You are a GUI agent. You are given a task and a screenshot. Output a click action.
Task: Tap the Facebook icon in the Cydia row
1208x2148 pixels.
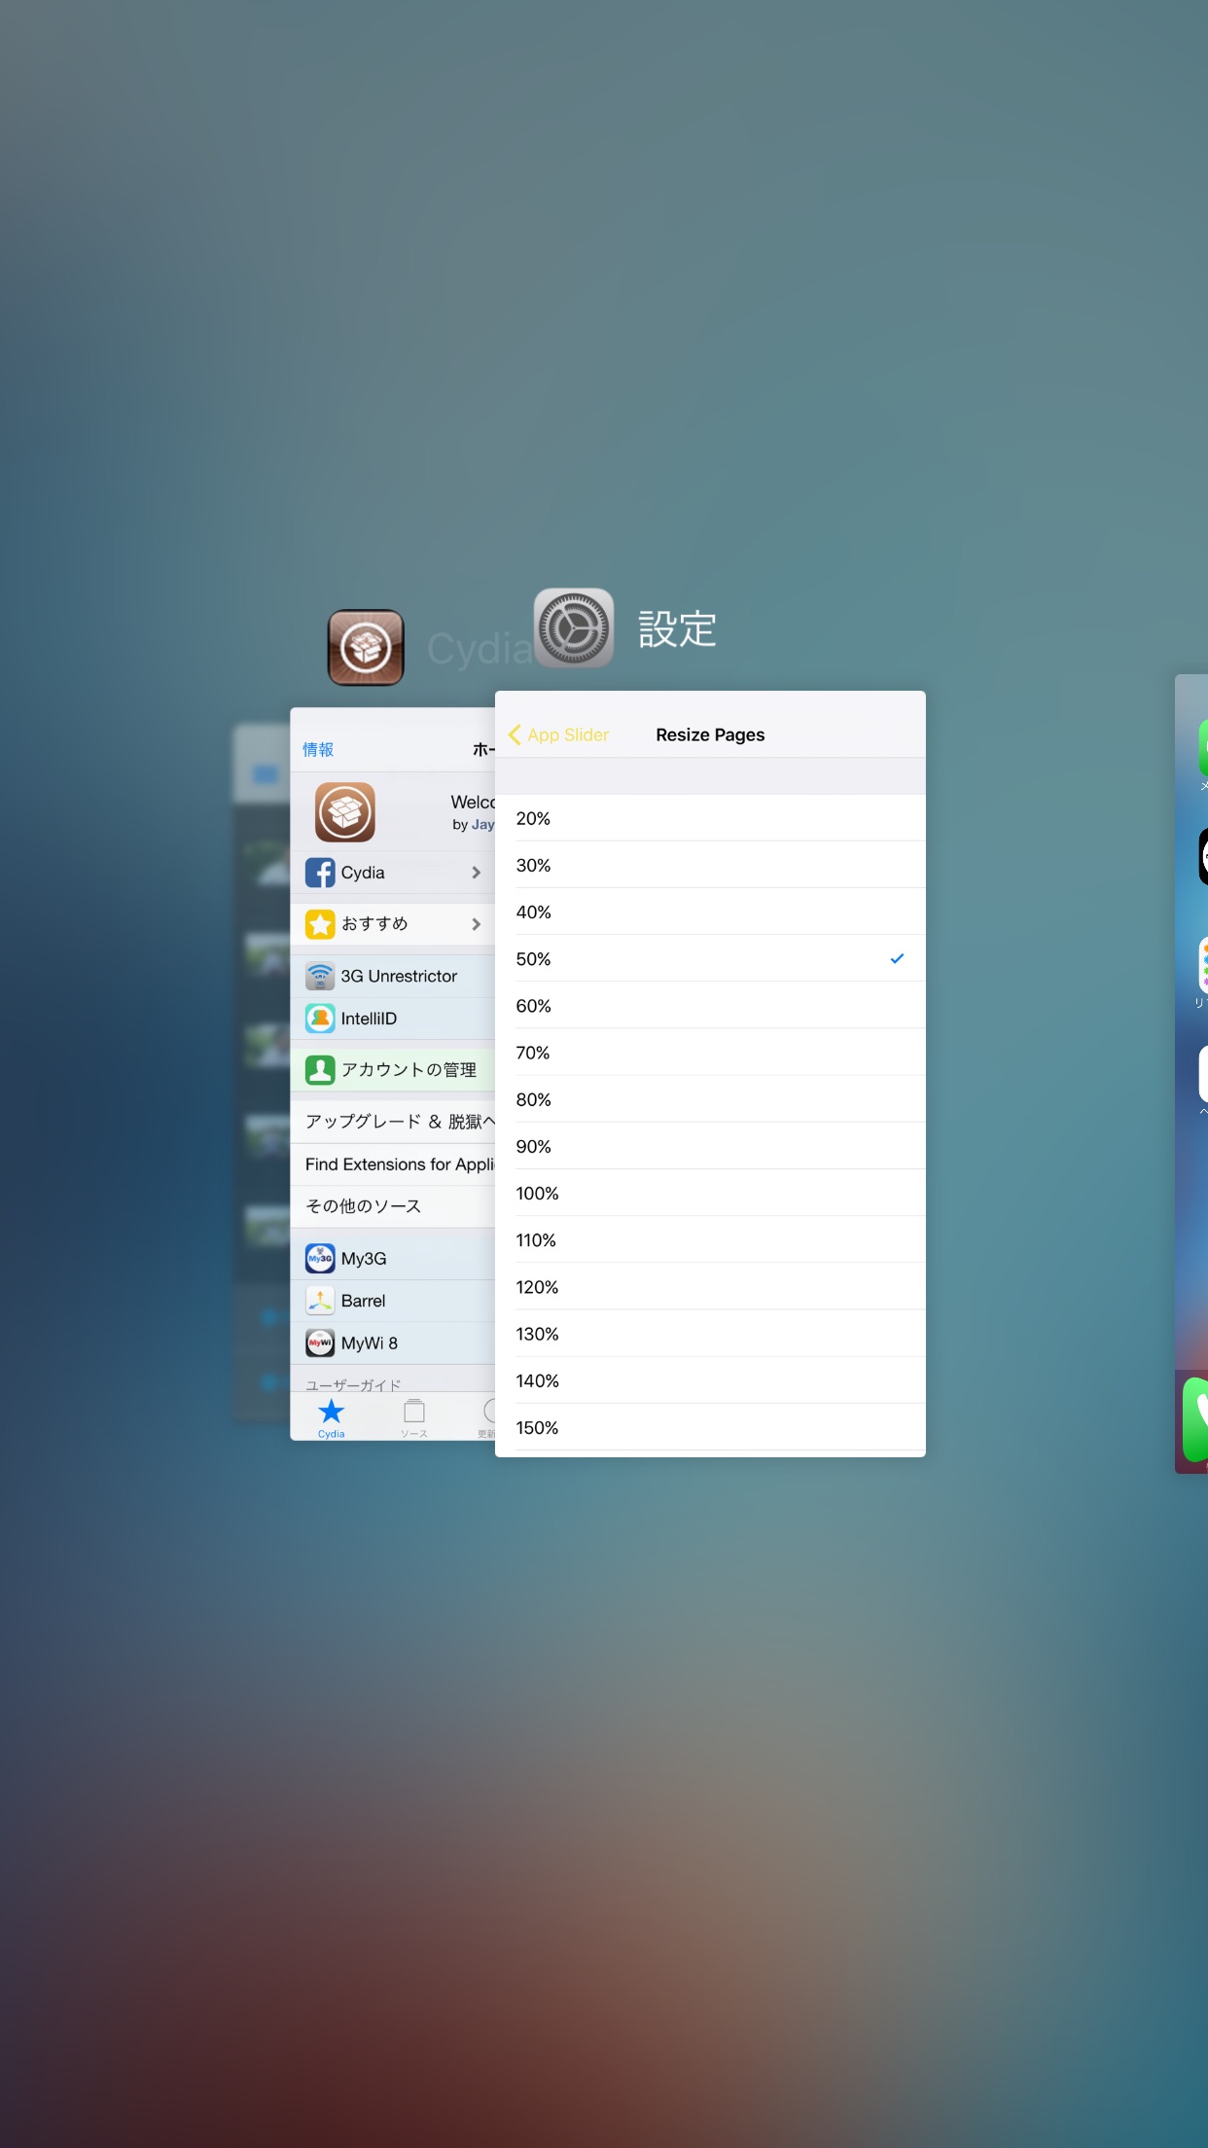[320, 873]
